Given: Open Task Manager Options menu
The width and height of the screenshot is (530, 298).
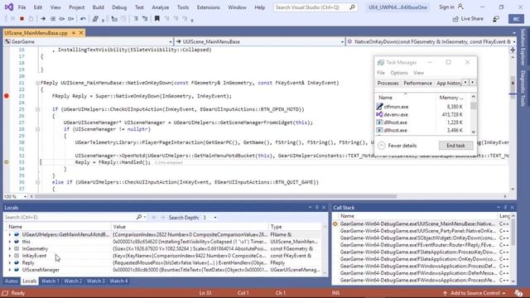Looking at the screenshot, I should 399,73.
